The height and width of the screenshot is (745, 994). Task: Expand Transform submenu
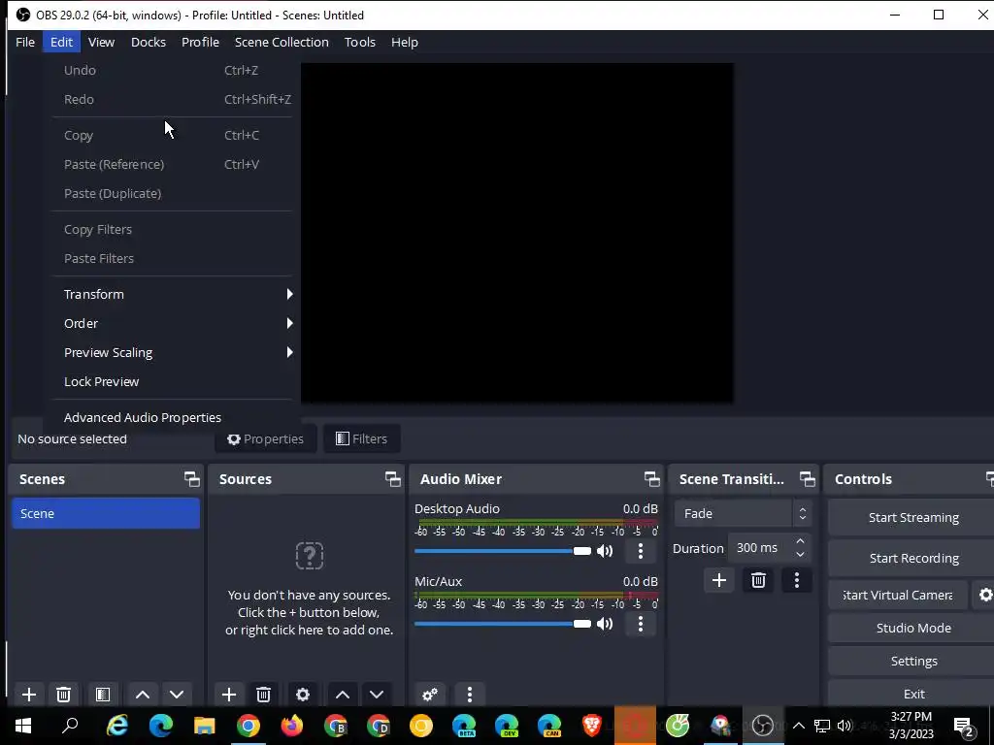point(171,294)
